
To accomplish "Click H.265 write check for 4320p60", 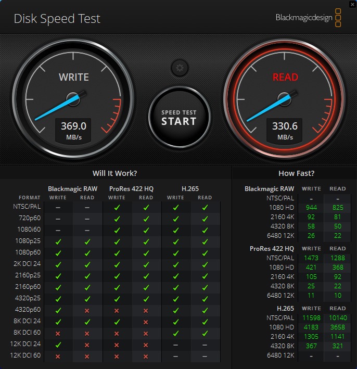I will coord(176,311).
